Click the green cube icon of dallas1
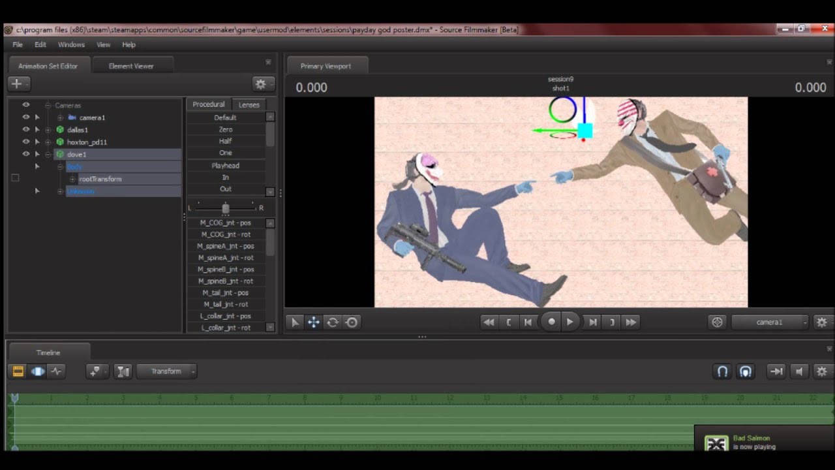Viewport: 835px width, 470px height. (x=60, y=130)
